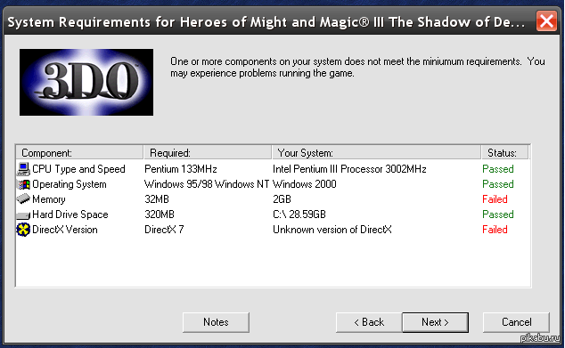Click the DirectX Version yellow X icon
The height and width of the screenshot is (348, 565).
(23, 230)
